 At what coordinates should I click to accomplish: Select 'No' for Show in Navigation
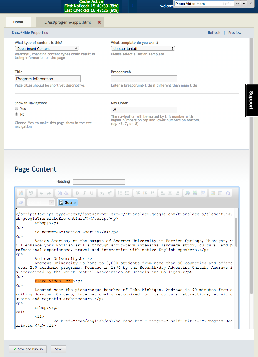(17, 114)
